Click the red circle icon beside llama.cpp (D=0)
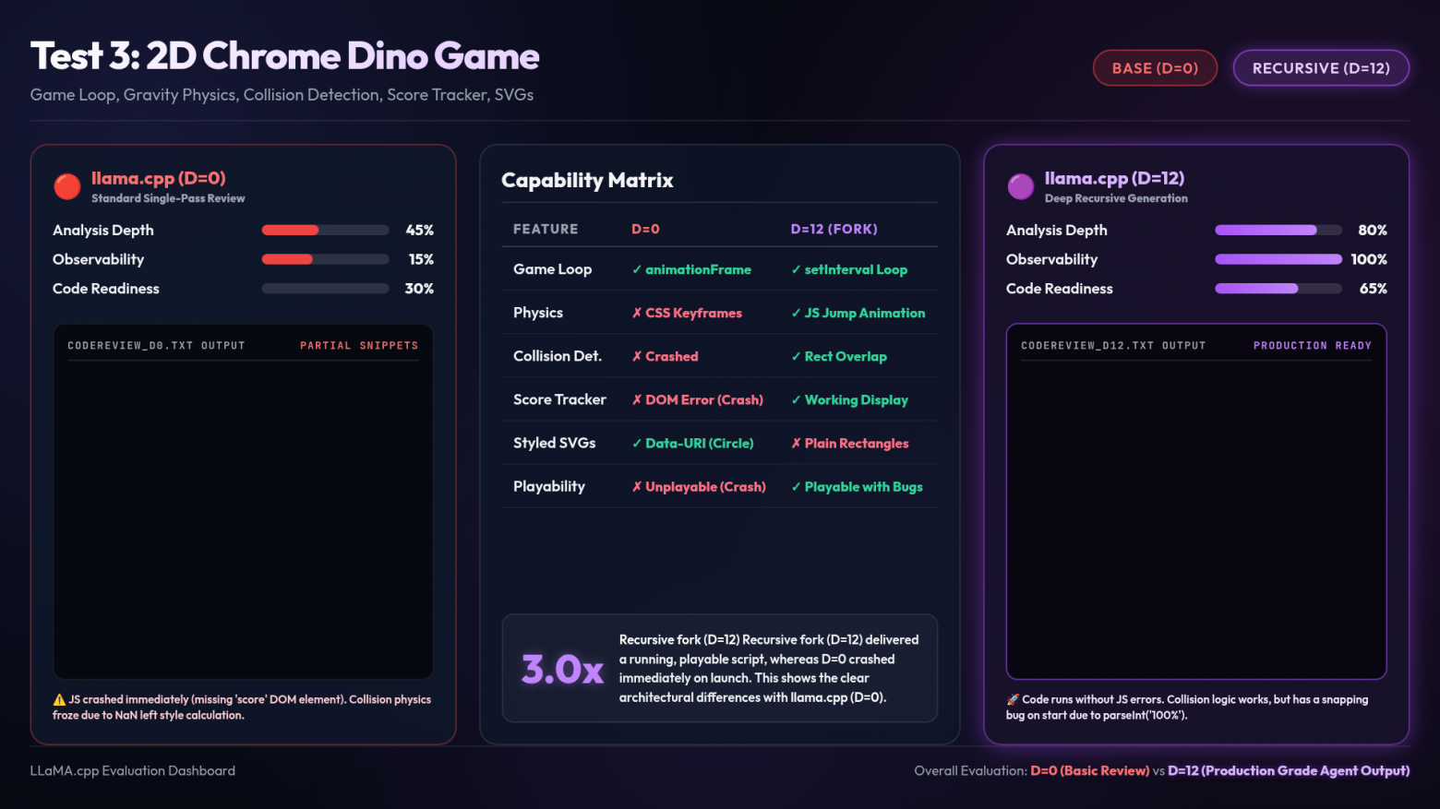This screenshot has width=1440, height=809. tap(67, 186)
